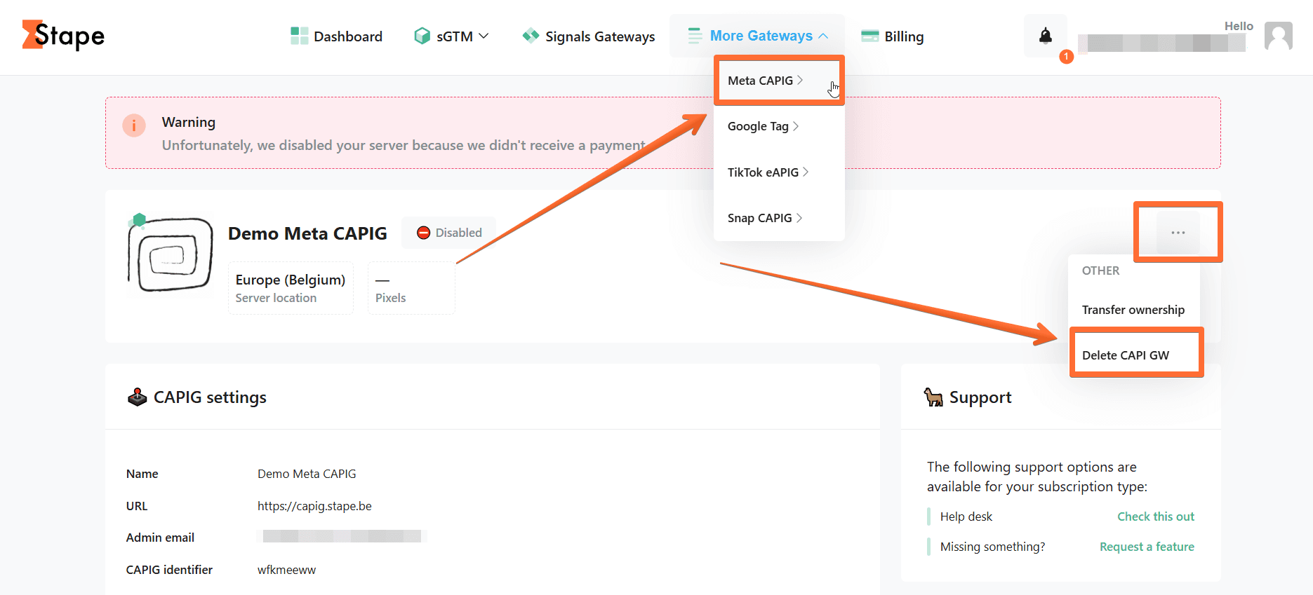Screen dimensions: 1313x595
Task: Click the Demo Meta CAPIG thumbnail image
Action: click(170, 253)
